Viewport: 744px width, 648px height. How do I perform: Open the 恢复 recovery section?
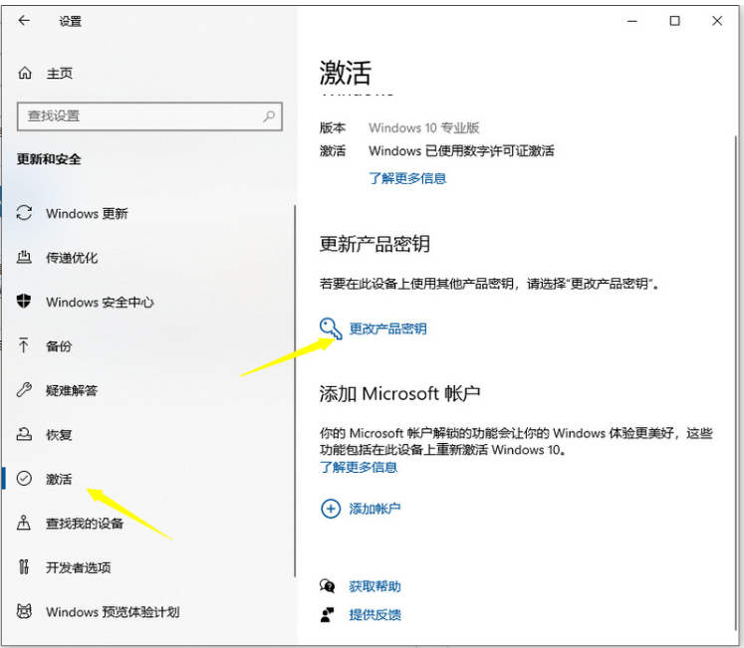point(59,435)
